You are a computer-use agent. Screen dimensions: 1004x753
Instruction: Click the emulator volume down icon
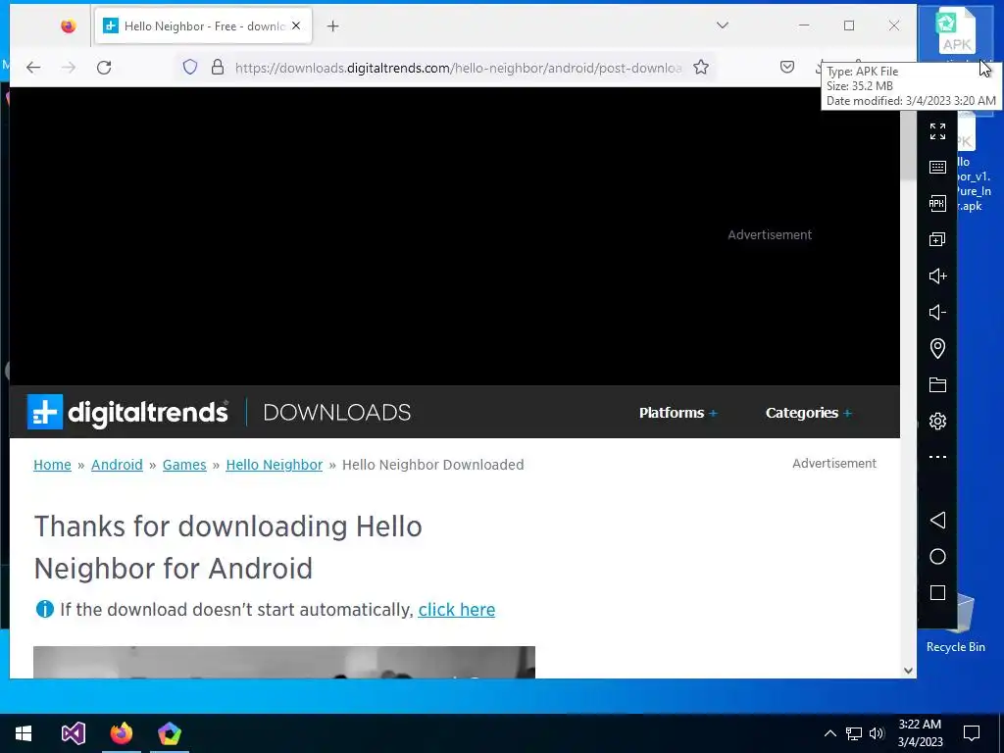point(937,313)
